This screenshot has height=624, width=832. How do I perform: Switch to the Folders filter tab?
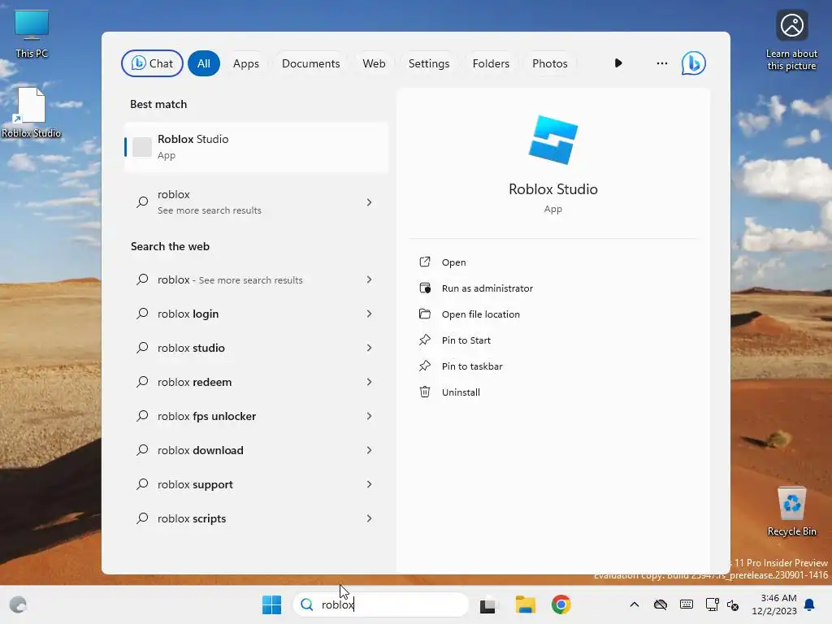491,63
